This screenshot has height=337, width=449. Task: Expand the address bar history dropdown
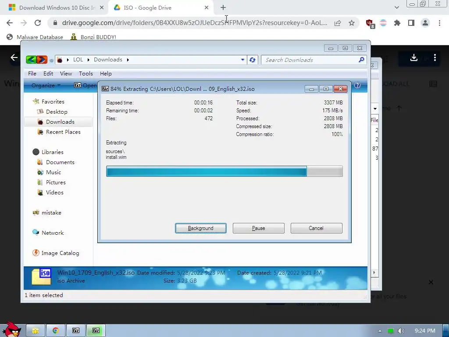pos(242,60)
